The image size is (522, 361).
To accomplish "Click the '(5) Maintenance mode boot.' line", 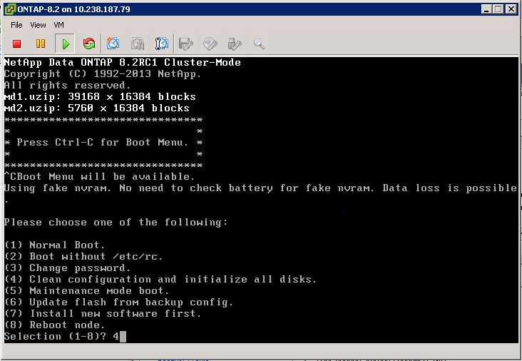I will (x=86, y=291).
